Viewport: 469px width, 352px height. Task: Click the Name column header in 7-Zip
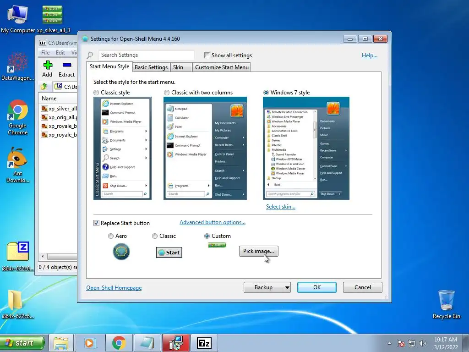coord(58,99)
